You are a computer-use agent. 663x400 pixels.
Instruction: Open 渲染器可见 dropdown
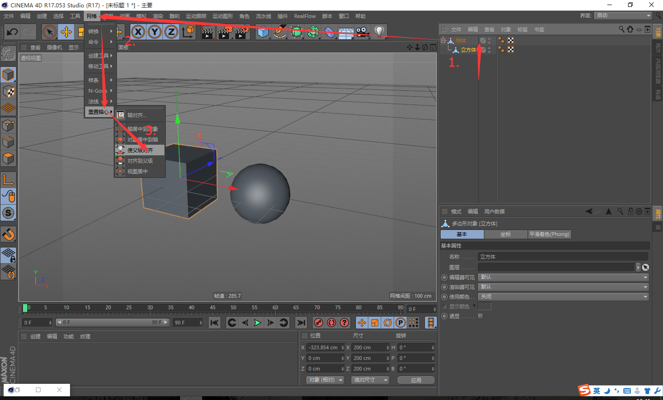click(564, 287)
